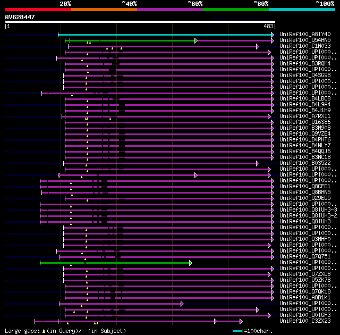Select the UniRef100_B4NLY7 label
The image size is (340, 335).
click(x=305, y=146)
